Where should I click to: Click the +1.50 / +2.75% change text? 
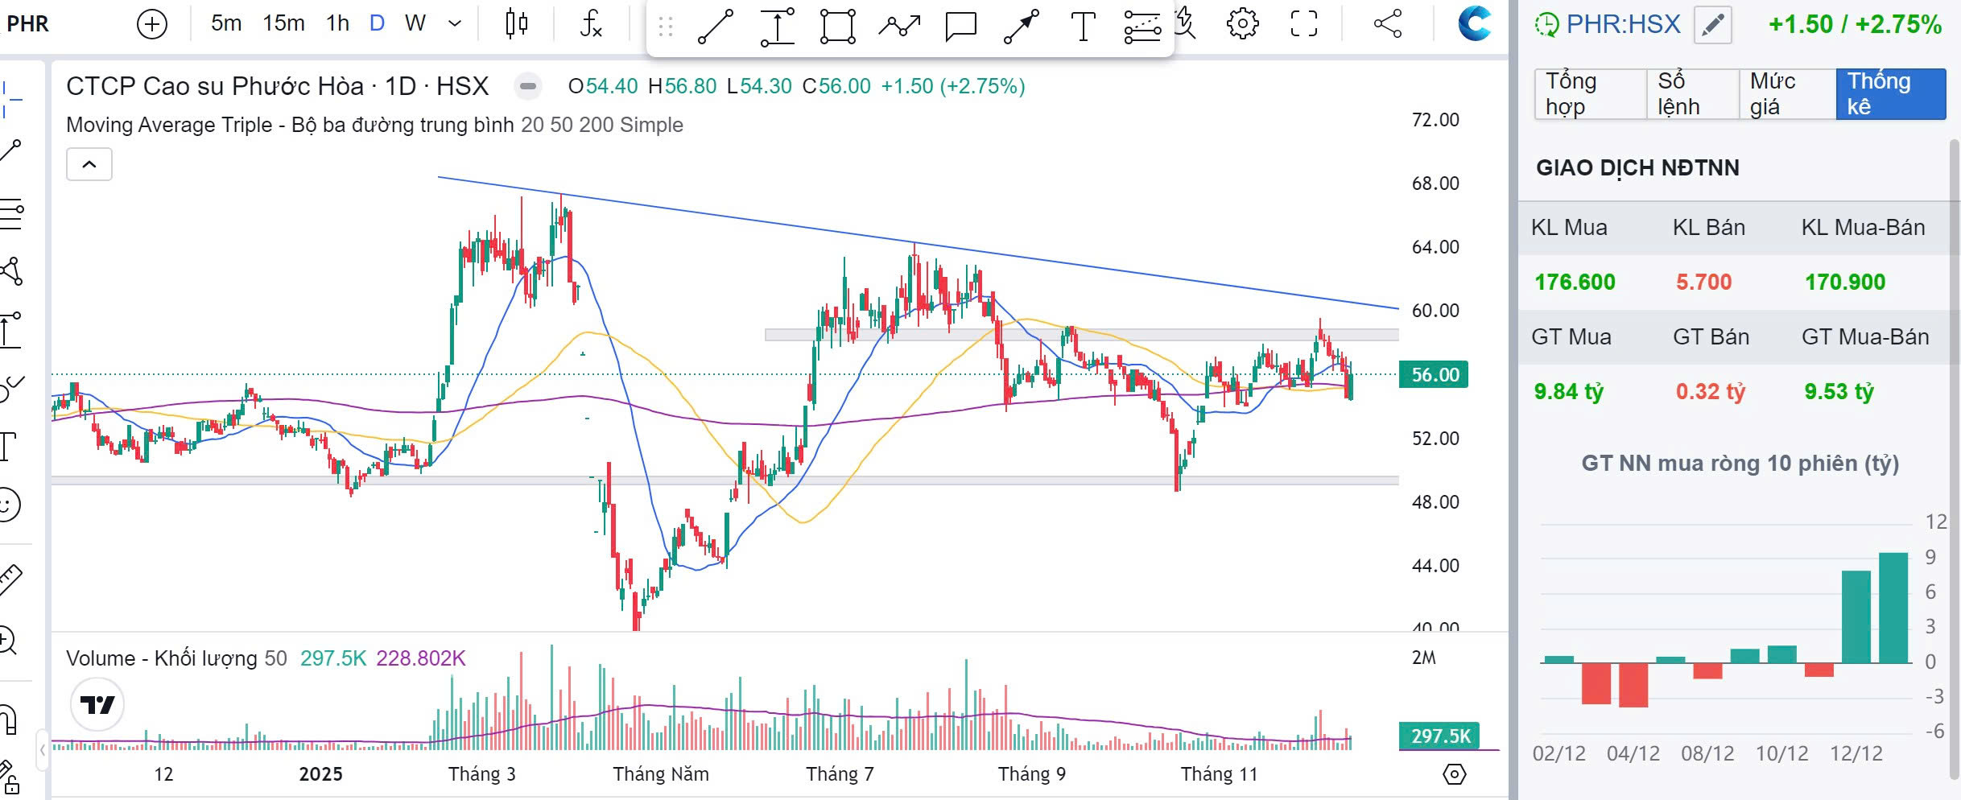[1855, 25]
